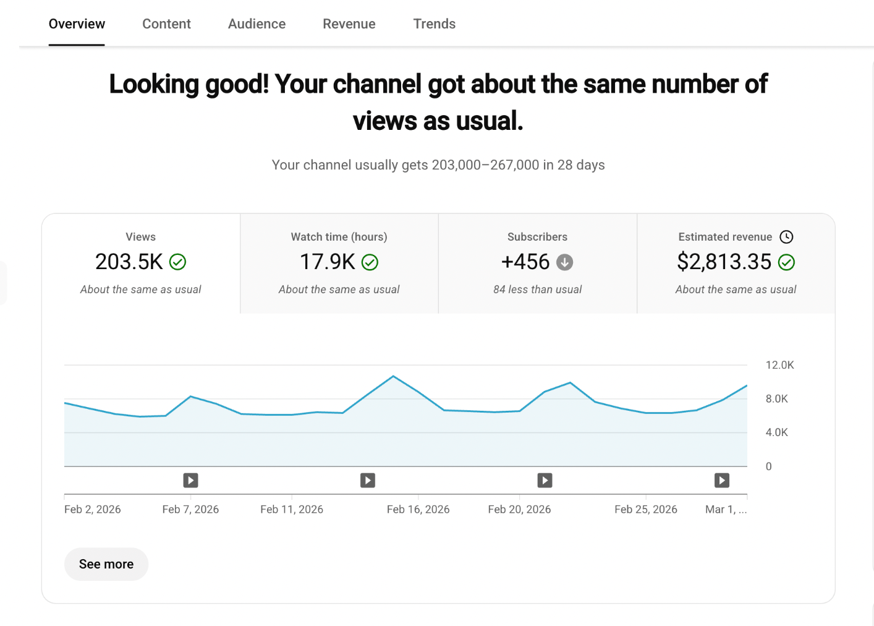Open the Audience tab

tap(257, 24)
